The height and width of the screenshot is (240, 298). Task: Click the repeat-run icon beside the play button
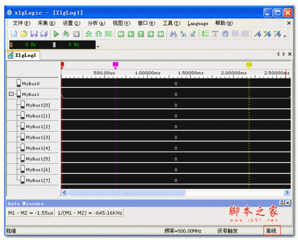[x=66, y=34]
